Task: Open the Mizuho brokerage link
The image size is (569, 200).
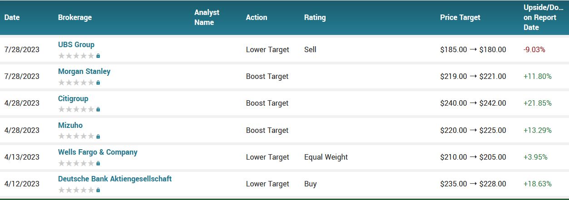Action: pos(70,125)
